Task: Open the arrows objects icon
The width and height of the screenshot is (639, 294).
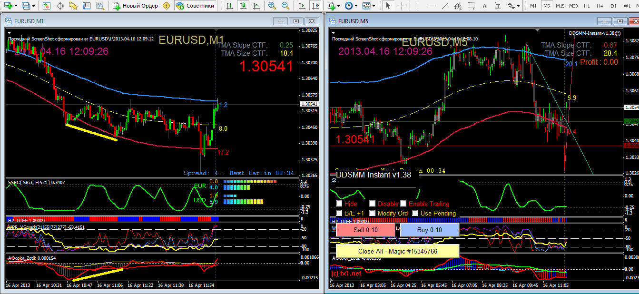Action: [512, 6]
